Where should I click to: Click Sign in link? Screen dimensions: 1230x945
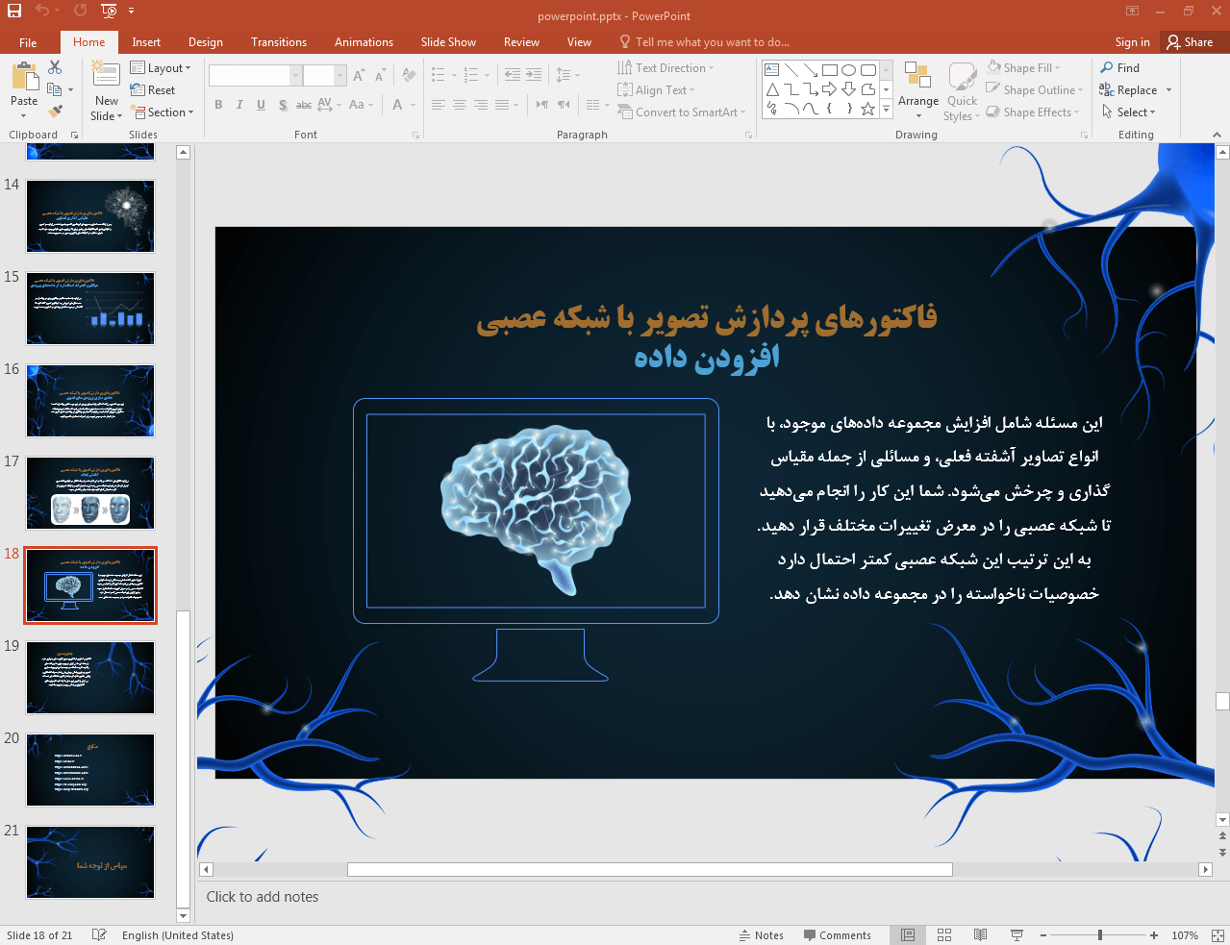click(x=1132, y=42)
